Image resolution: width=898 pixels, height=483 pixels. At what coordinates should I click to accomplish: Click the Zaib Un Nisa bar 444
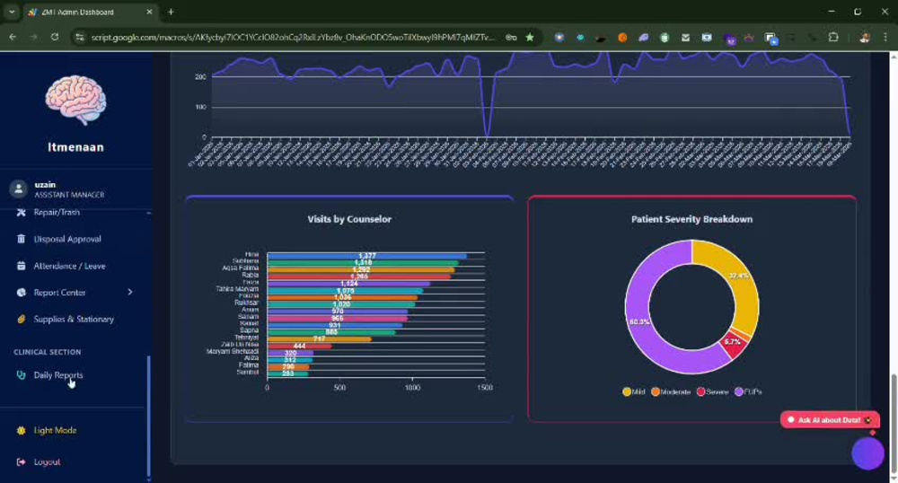click(x=299, y=347)
